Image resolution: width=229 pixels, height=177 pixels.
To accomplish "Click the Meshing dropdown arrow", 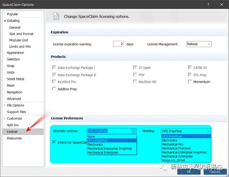I will 209,131.
